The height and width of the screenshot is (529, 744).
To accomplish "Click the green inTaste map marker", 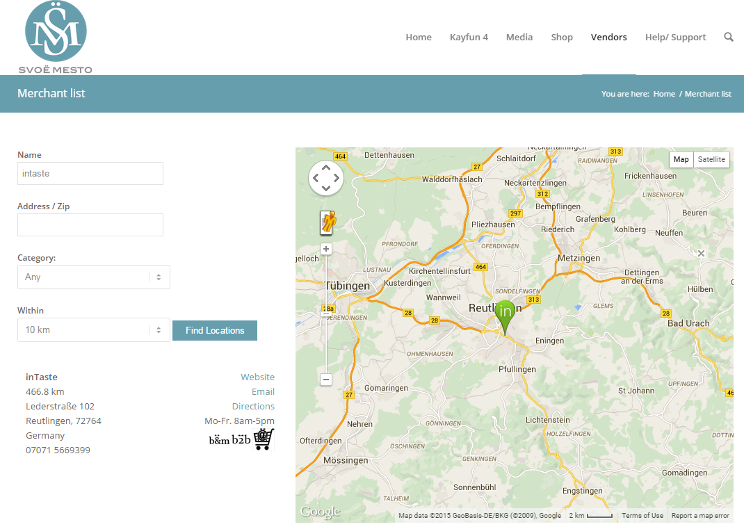I will click(x=506, y=318).
